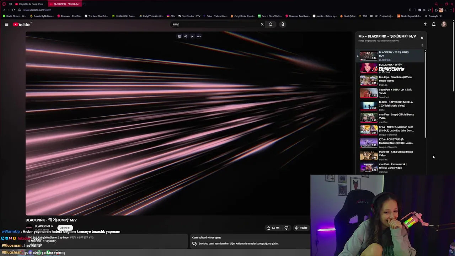The image size is (455, 256).
Task: Click the ad-blocker shield icon
Action: [419, 10]
